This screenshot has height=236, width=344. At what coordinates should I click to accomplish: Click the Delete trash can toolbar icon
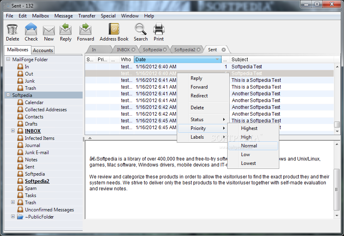[12, 29]
